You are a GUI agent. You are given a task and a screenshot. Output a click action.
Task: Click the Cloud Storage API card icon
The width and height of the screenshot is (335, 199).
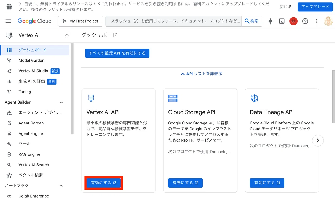point(173,98)
